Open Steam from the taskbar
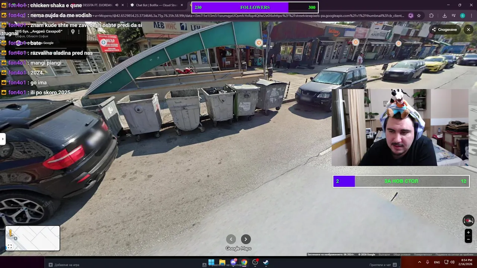Image resolution: width=477 pixels, height=268 pixels. click(x=266, y=262)
